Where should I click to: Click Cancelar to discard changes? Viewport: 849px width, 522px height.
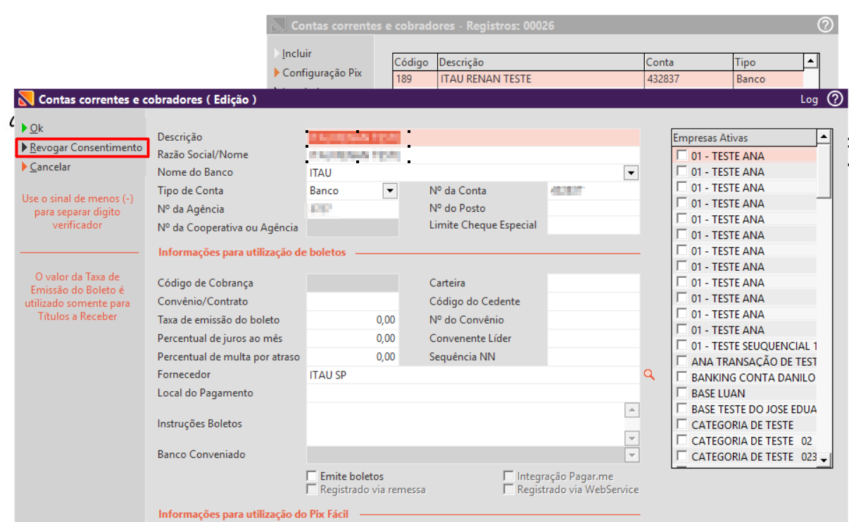[x=50, y=167]
